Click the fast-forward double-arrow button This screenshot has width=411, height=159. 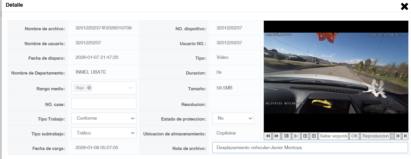tap(277, 136)
